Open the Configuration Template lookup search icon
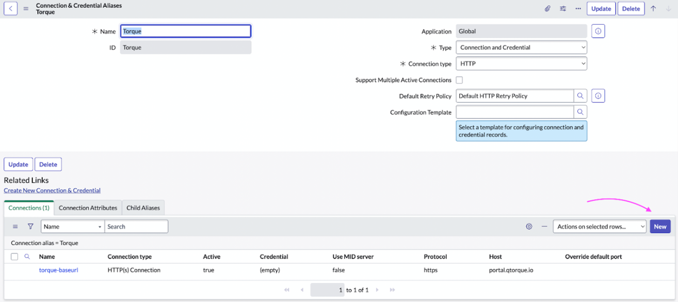Viewport: 678px width, 302px height. [x=580, y=112]
